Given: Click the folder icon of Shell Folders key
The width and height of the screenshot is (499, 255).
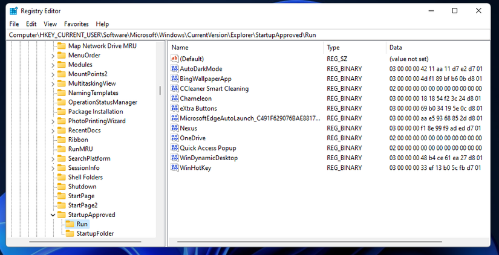Looking at the screenshot, I should (62, 177).
